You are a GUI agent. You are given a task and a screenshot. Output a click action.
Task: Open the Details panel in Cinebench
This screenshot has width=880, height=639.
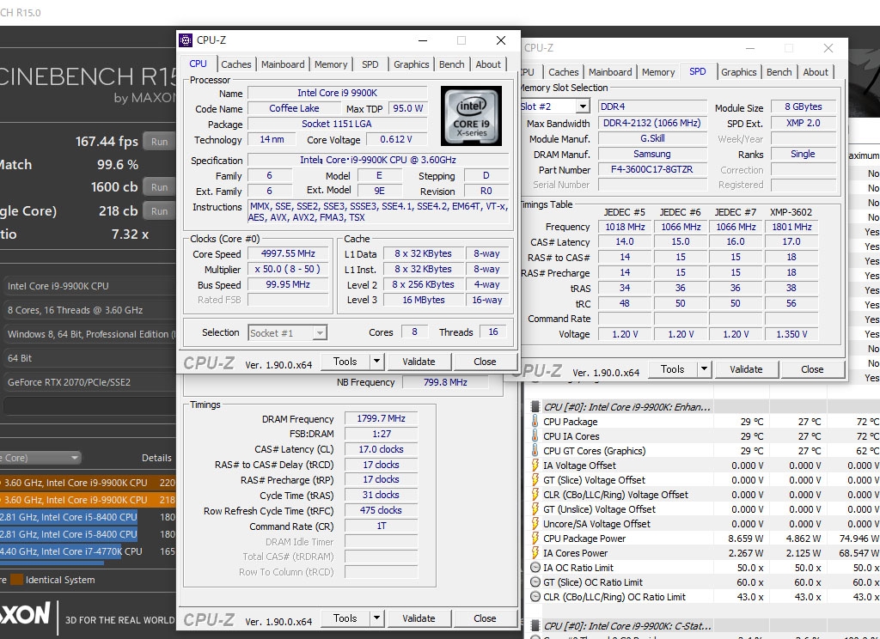[x=156, y=458]
